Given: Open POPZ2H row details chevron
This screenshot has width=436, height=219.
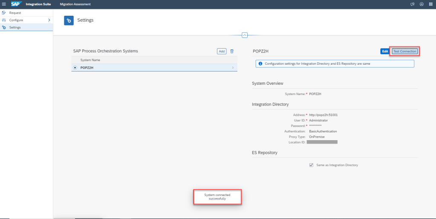Looking at the screenshot, I should click(233, 68).
